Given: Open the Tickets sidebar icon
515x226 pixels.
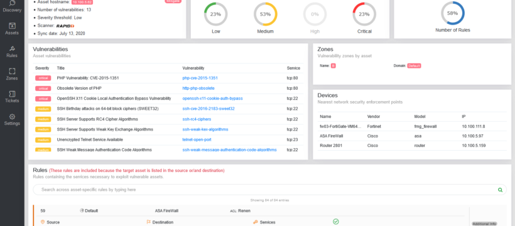Looking at the screenshot, I should [12, 94].
